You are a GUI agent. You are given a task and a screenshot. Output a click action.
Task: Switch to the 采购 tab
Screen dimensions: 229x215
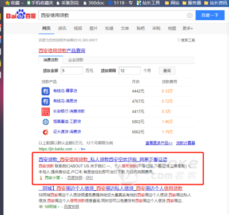pyautogui.click(x=156, y=28)
